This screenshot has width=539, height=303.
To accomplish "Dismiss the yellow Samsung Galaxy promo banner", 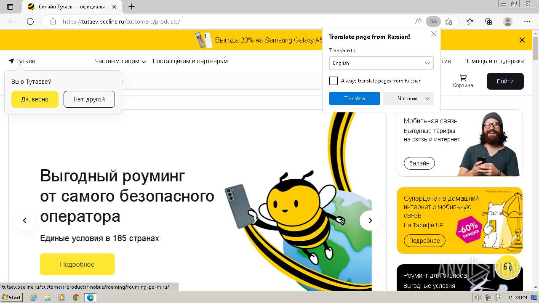I will (x=522, y=40).
